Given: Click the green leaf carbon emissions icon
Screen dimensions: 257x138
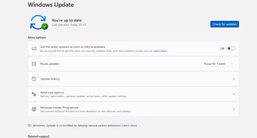Looking at the screenshot, I should [30, 125].
